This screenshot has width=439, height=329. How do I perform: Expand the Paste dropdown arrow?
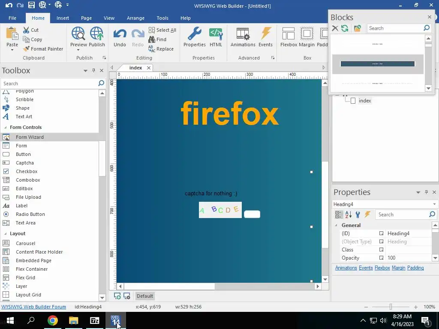[x=12, y=50]
